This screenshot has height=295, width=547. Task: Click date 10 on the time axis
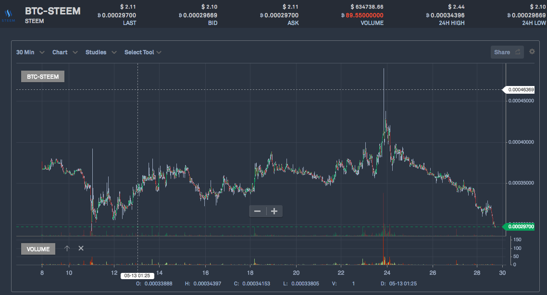coord(69,273)
